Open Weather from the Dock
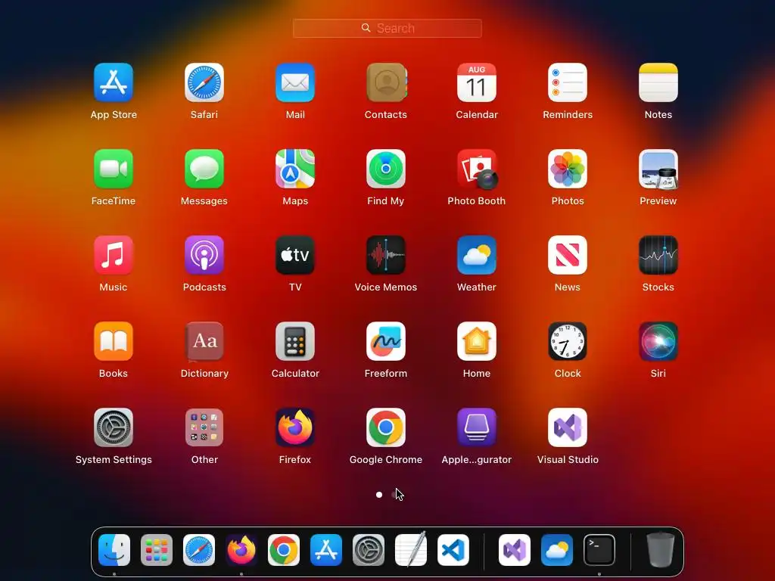Image resolution: width=775 pixels, height=581 pixels. (557, 550)
